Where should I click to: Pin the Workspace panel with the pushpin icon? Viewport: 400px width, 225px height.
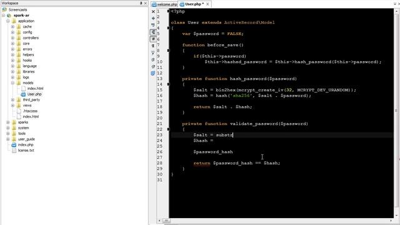click(x=141, y=3)
